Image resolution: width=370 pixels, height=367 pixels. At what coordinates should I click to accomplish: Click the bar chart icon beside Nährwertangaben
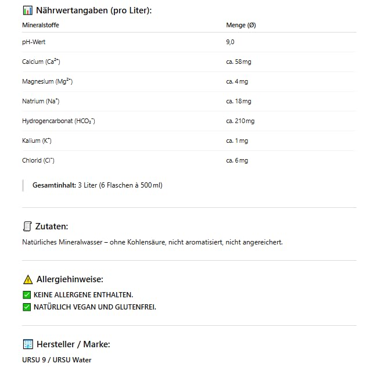click(x=27, y=10)
